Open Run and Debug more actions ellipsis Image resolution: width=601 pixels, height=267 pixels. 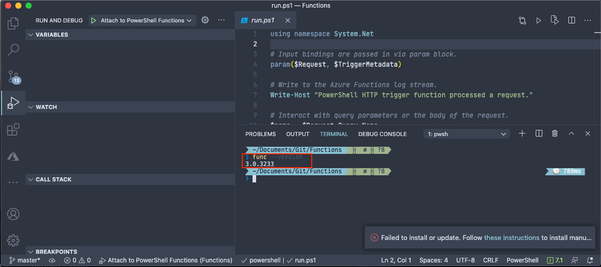point(221,20)
